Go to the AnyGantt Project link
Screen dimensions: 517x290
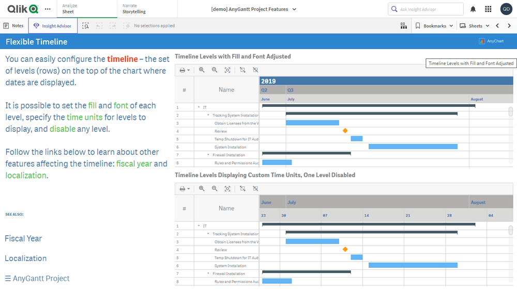click(x=37, y=278)
